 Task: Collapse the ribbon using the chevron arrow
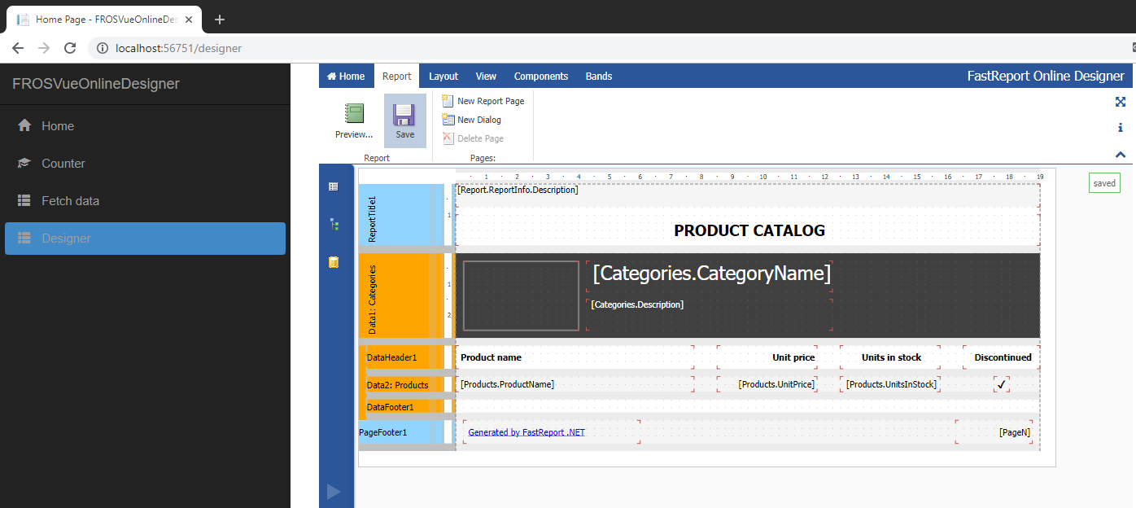(x=1121, y=154)
